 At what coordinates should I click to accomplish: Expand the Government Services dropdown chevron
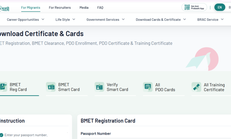[x=123, y=20]
